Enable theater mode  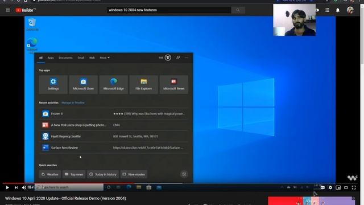[x=346, y=187]
